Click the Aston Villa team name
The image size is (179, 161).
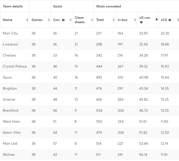coord(12,133)
